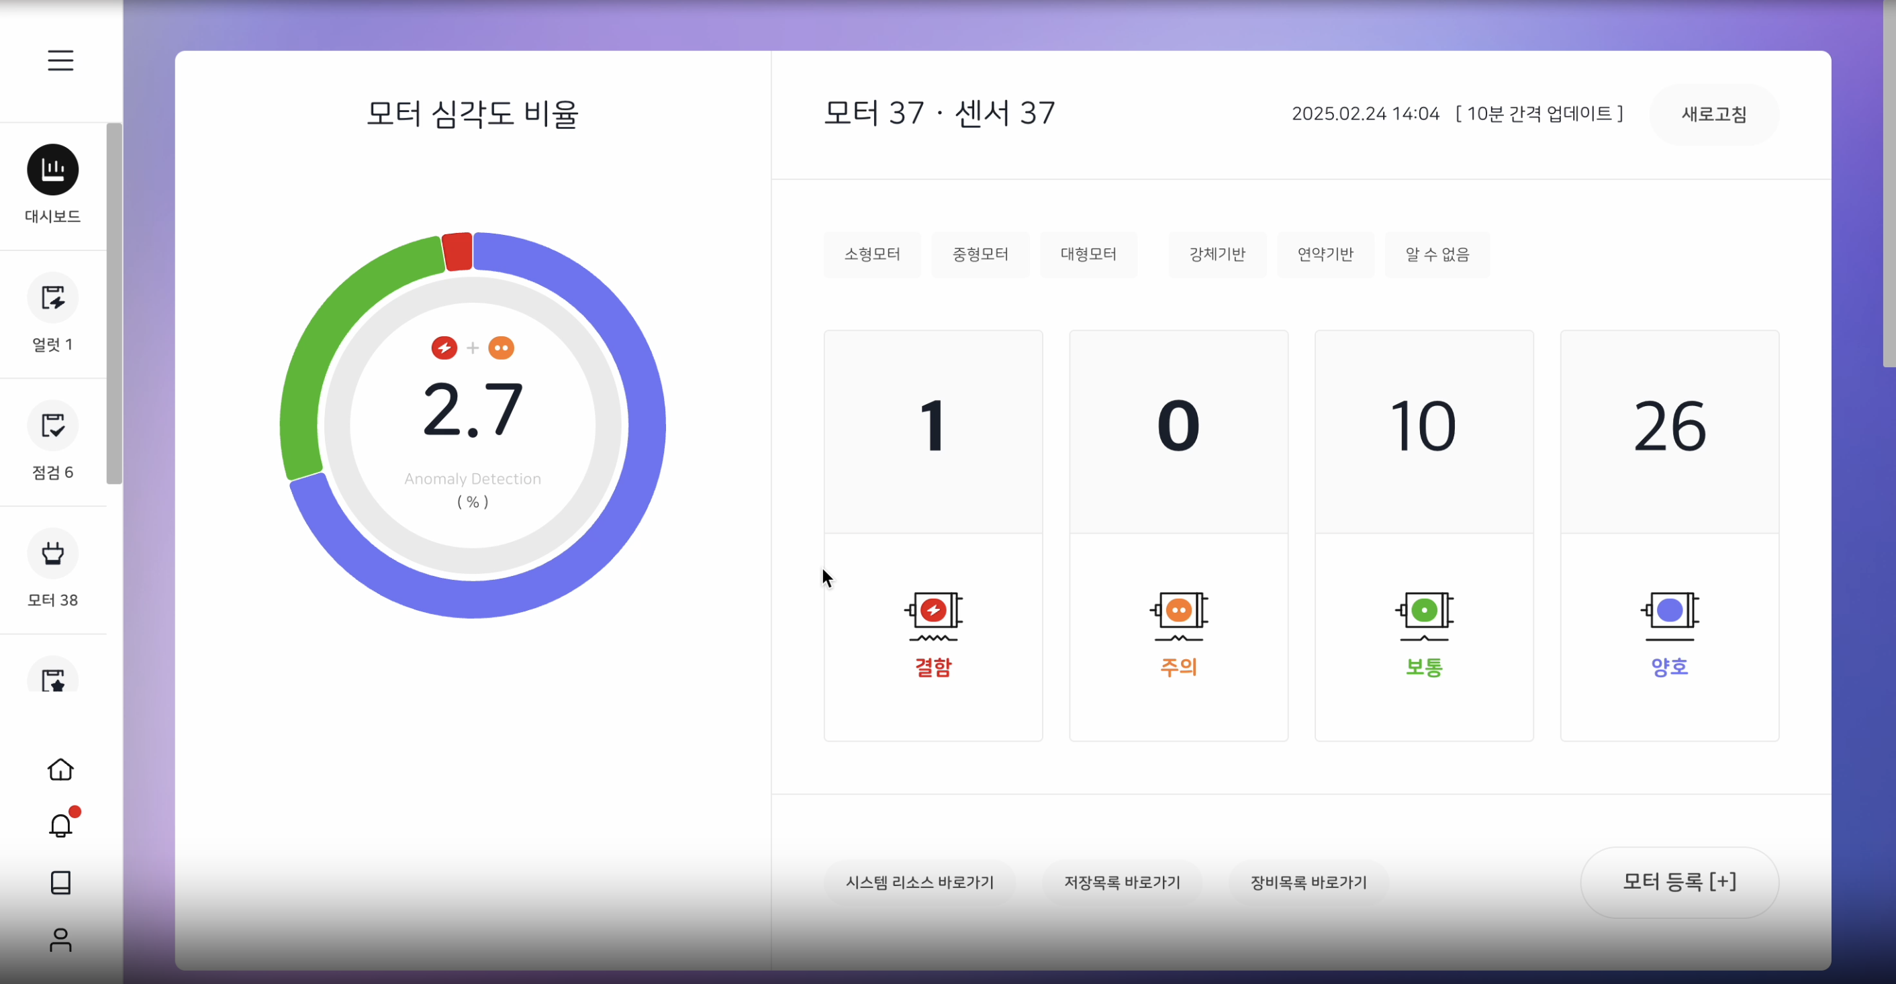Open the 결함 motor status card
The image size is (1896, 984).
coord(933,535)
